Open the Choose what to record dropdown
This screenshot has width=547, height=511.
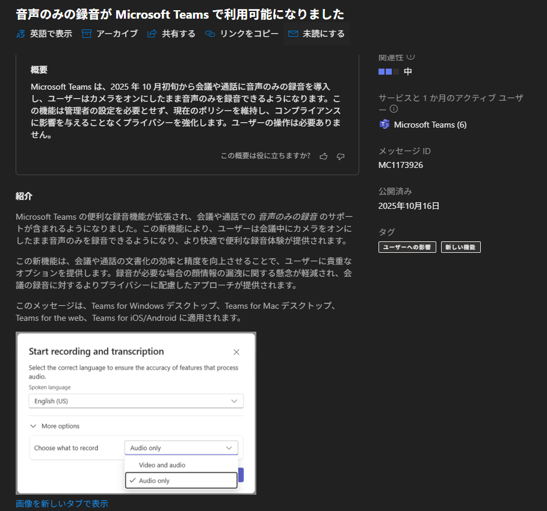[x=181, y=448]
